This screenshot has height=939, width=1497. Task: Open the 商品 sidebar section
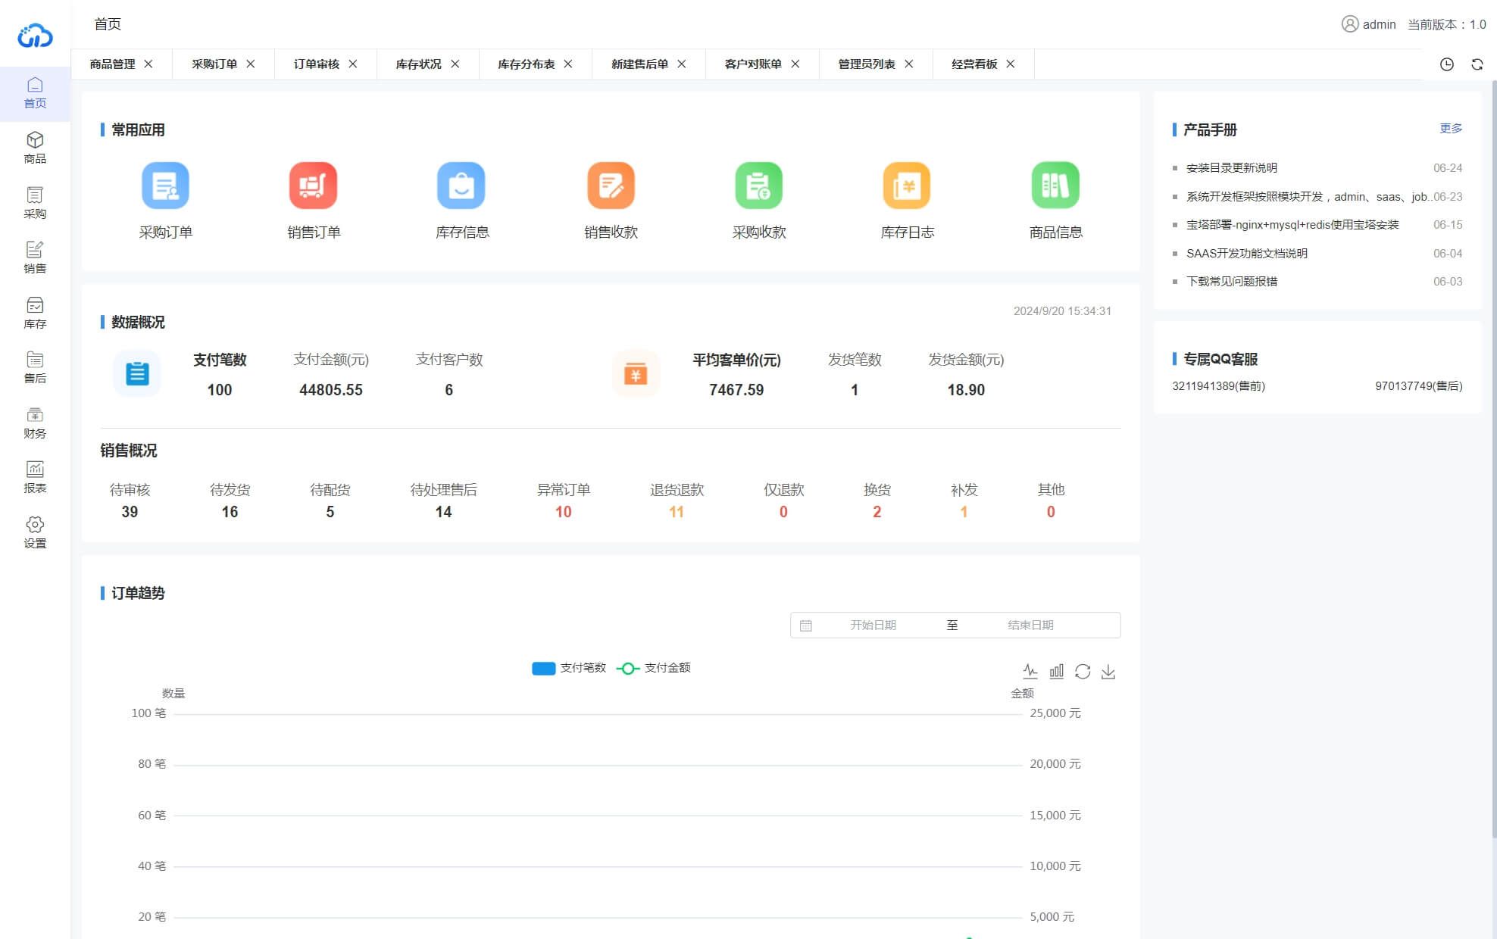point(35,148)
